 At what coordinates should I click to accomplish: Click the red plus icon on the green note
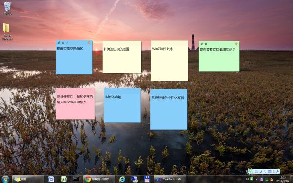(x=236, y=44)
